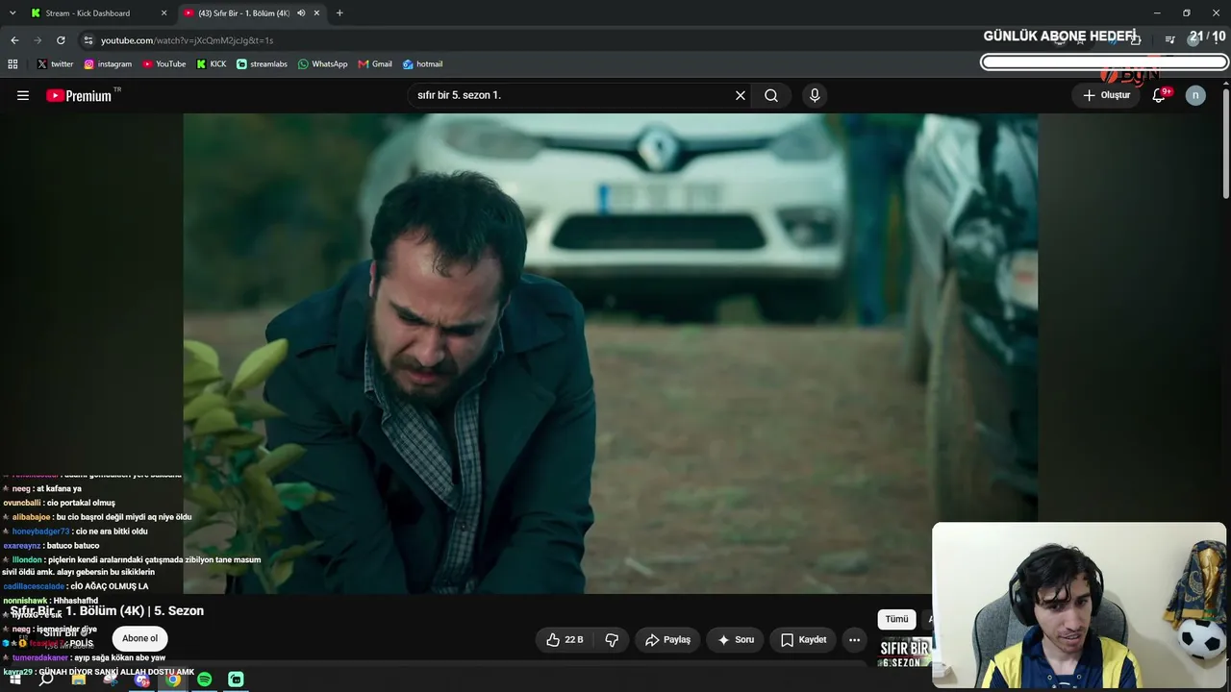Screen dimensions: 1231x692
Task: Reload the current page
Action: coord(61,40)
